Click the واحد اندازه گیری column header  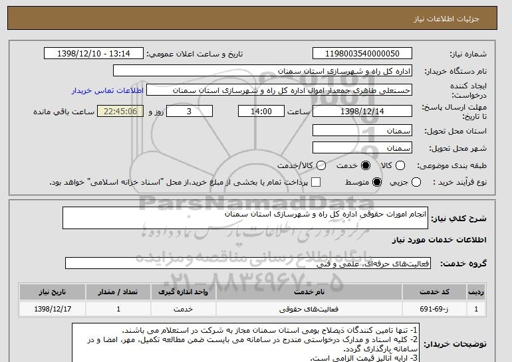183,292
